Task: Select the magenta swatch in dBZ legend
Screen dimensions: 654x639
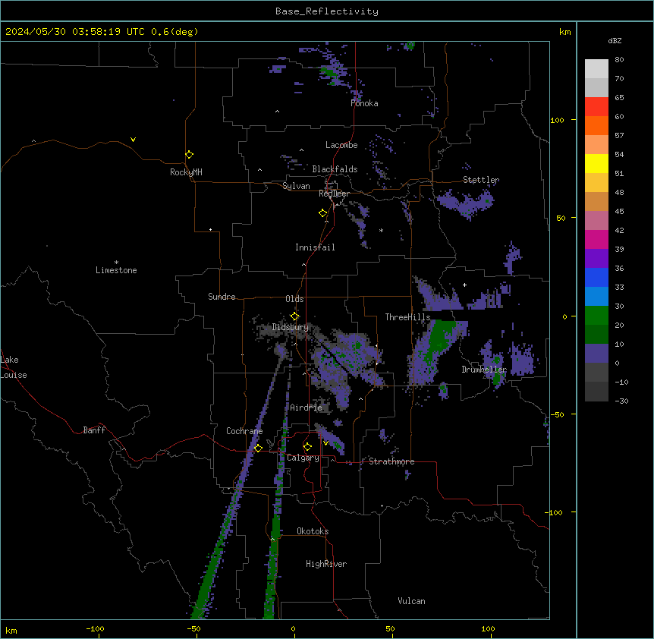Action: [x=596, y=239]
